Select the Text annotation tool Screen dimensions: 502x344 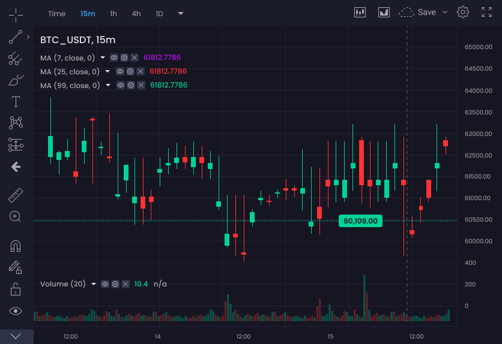click(16, 101)
